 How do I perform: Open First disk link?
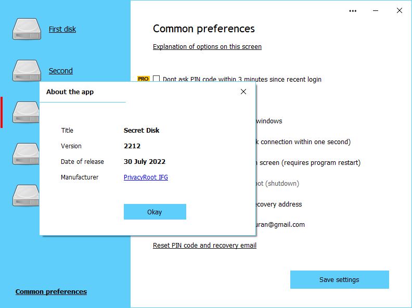(62, 29)
